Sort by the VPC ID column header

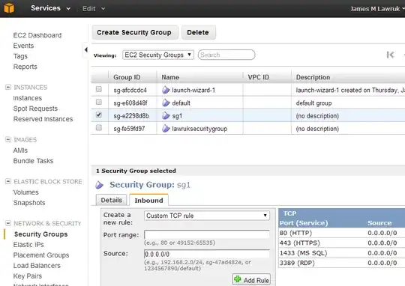click(x=258, y=77)
